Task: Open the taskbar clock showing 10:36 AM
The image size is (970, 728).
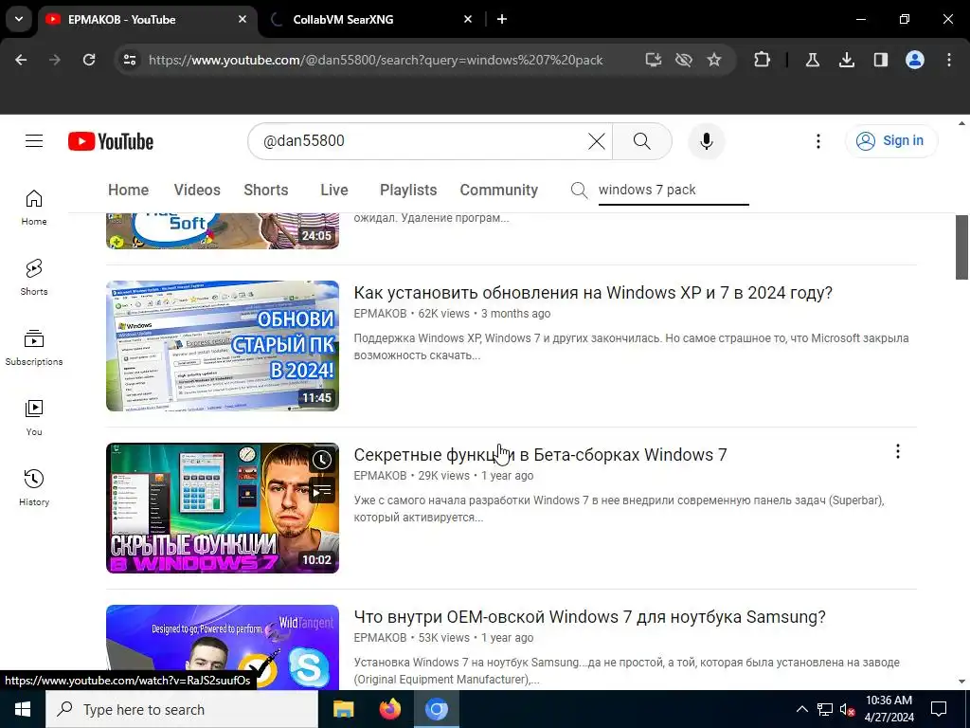Action: coord(889,709)
